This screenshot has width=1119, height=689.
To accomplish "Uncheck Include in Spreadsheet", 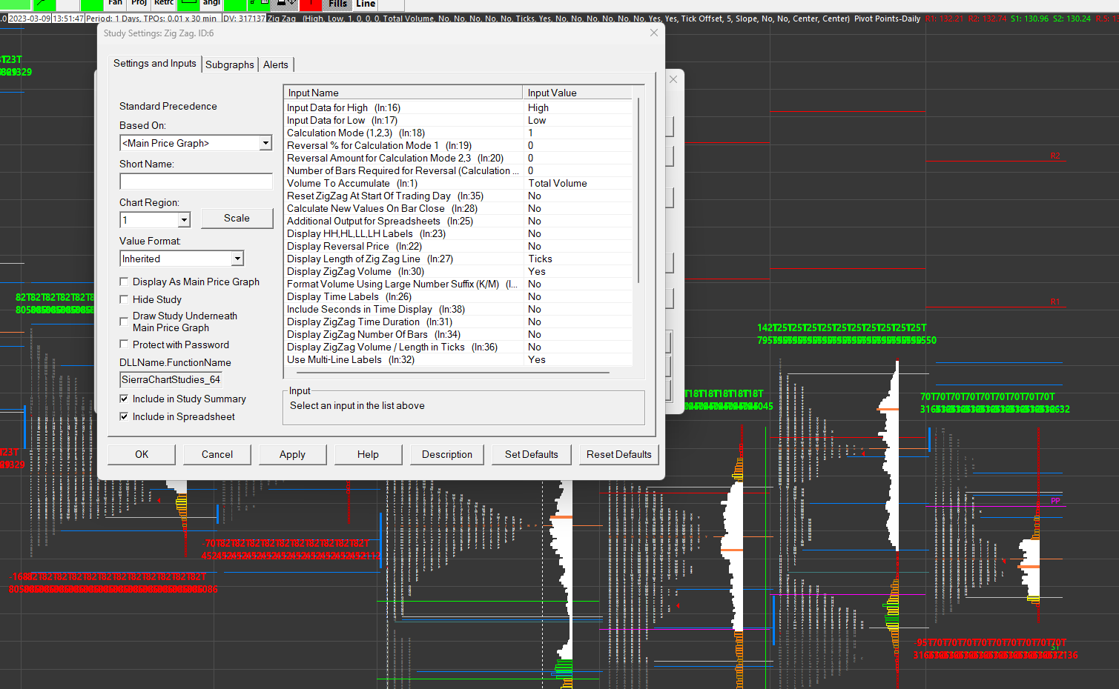I will point(125,416).
